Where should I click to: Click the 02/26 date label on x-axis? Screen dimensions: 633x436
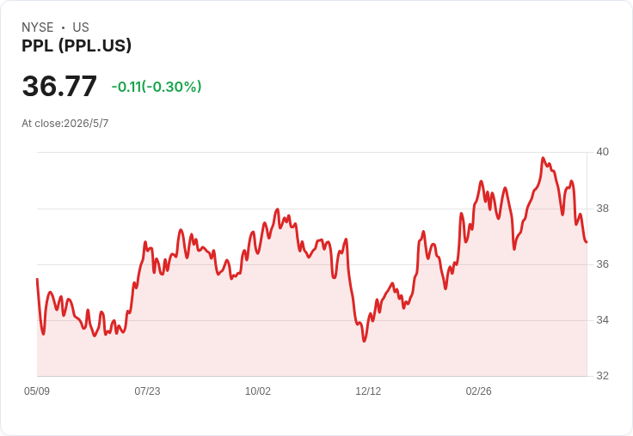[478, 391]
